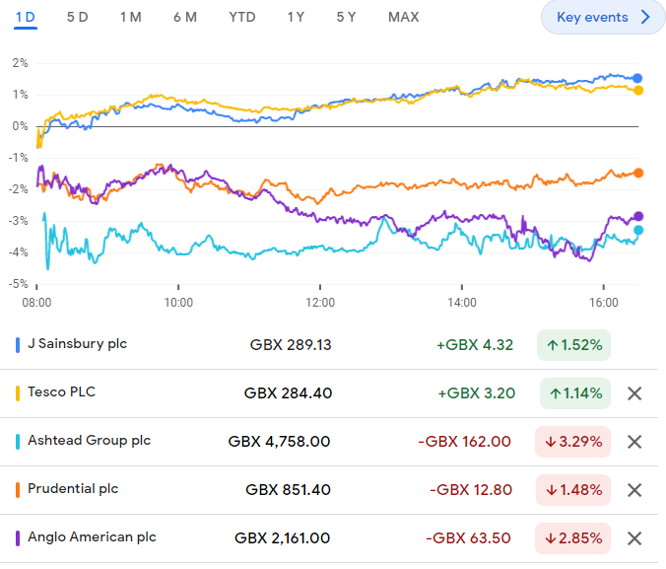The width and height of the screenshot is (666, 569).
Task: Switch to the 5 D range tab
Action: [77, 18]
